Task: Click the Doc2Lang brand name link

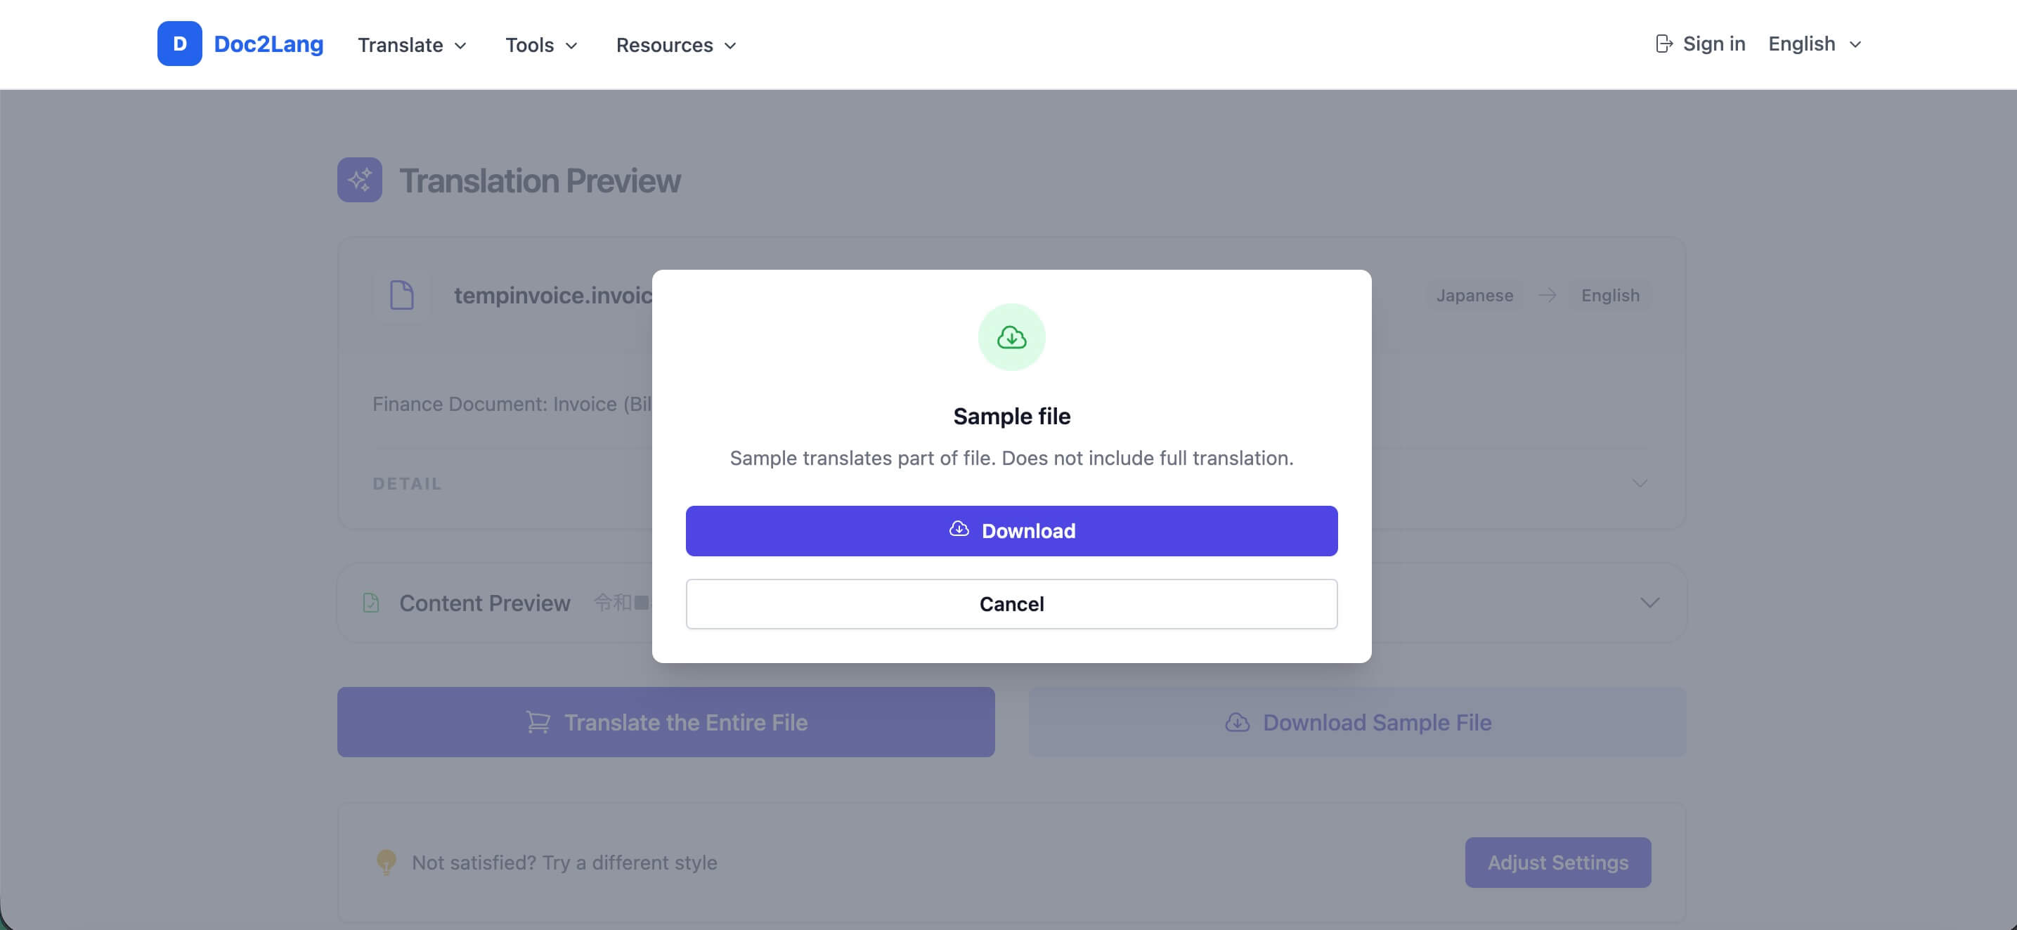Action: click(268, 44)
